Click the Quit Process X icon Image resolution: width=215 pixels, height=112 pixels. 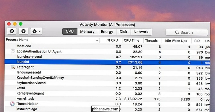pyautogui.click(x=12, y=31)
